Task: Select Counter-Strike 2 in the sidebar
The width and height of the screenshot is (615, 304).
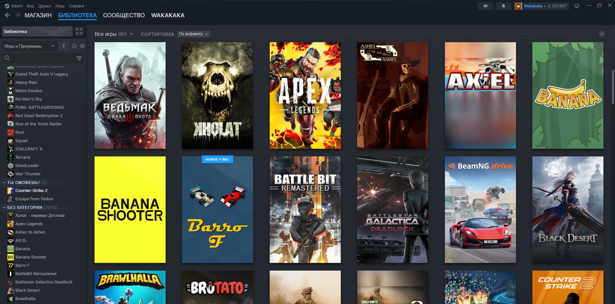Action: pos(31,190)
